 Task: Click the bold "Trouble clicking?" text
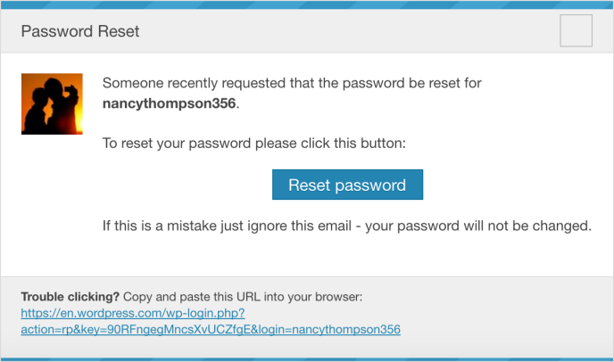click(71, 297)
